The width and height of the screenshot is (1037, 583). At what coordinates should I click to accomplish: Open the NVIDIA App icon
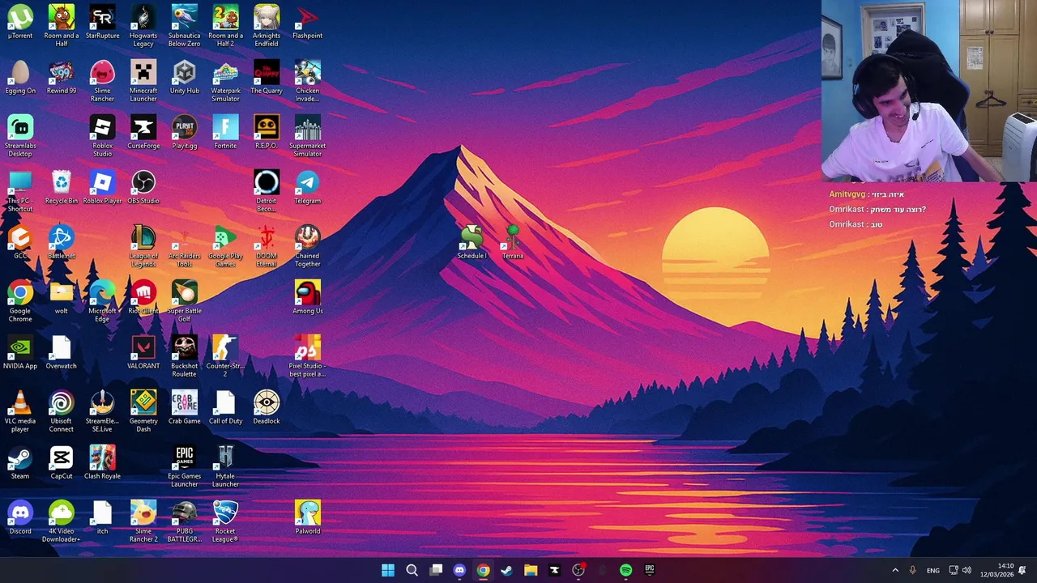20,353
